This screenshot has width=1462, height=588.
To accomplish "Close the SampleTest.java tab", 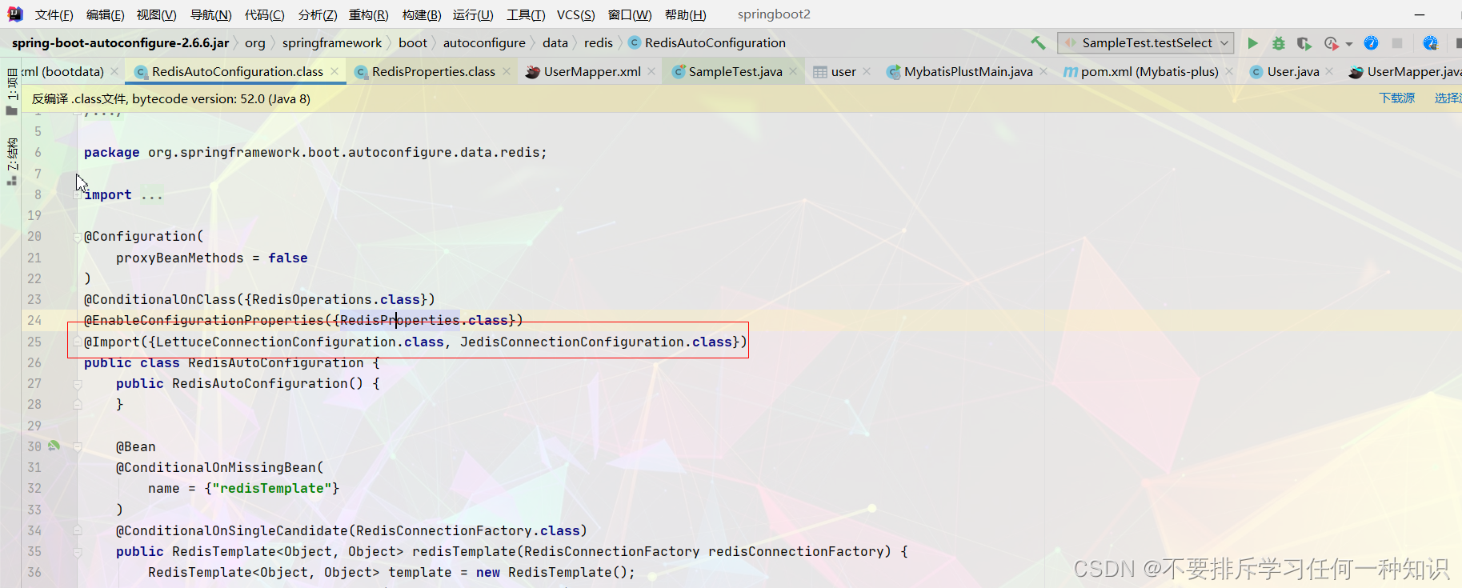I will click(793, 72).
